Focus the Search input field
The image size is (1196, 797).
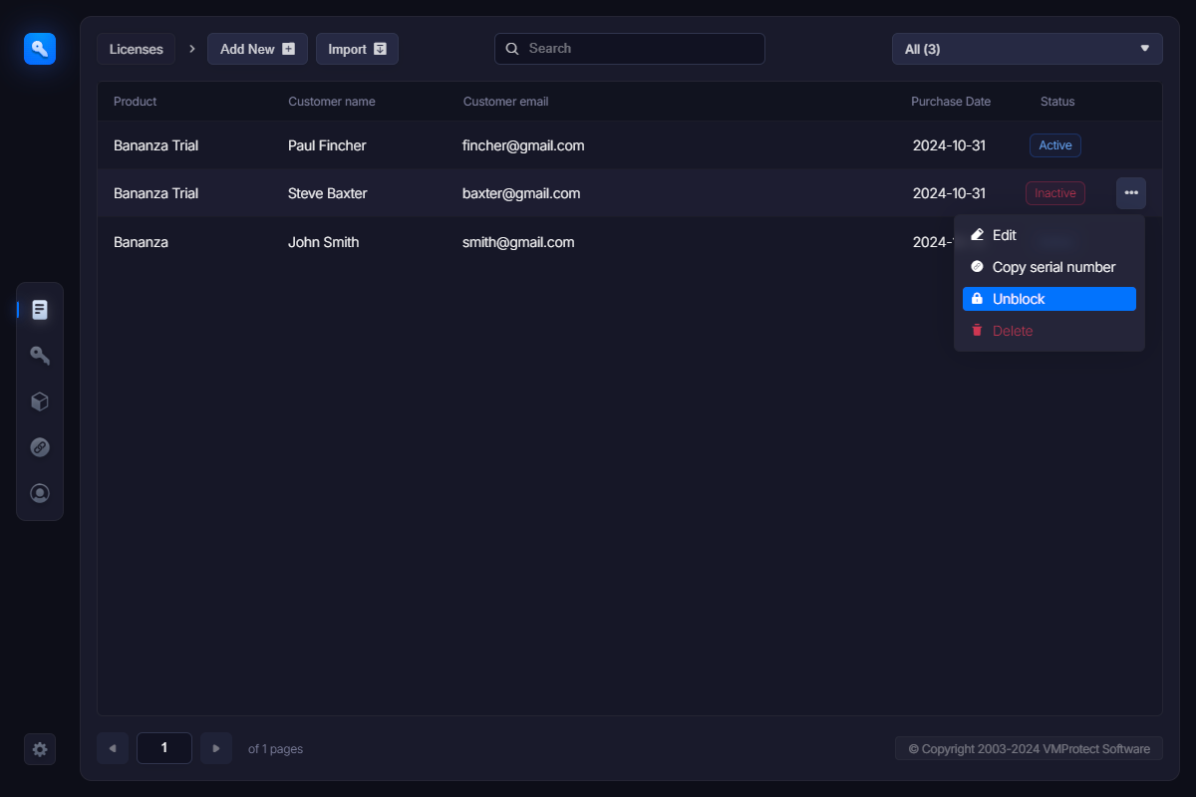pyautogui.click(x=638, y=49)
